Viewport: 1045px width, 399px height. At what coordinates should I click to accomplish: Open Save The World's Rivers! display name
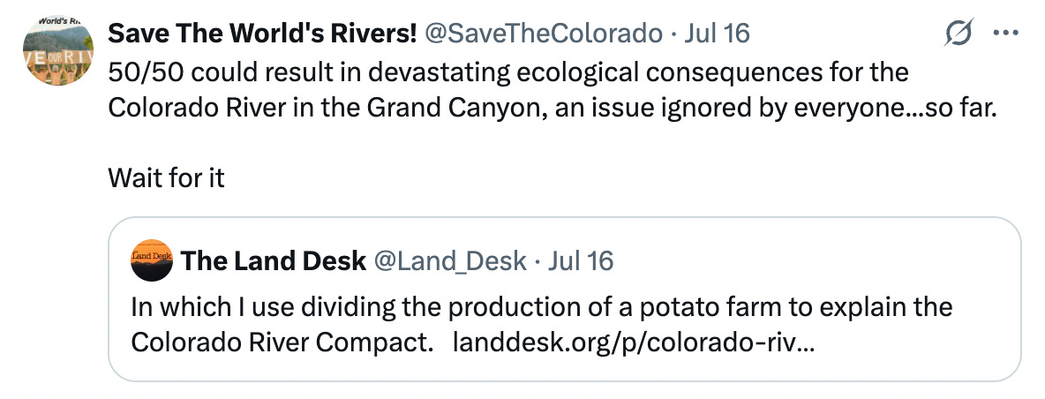pyautogui.click(x=262, y=34)
